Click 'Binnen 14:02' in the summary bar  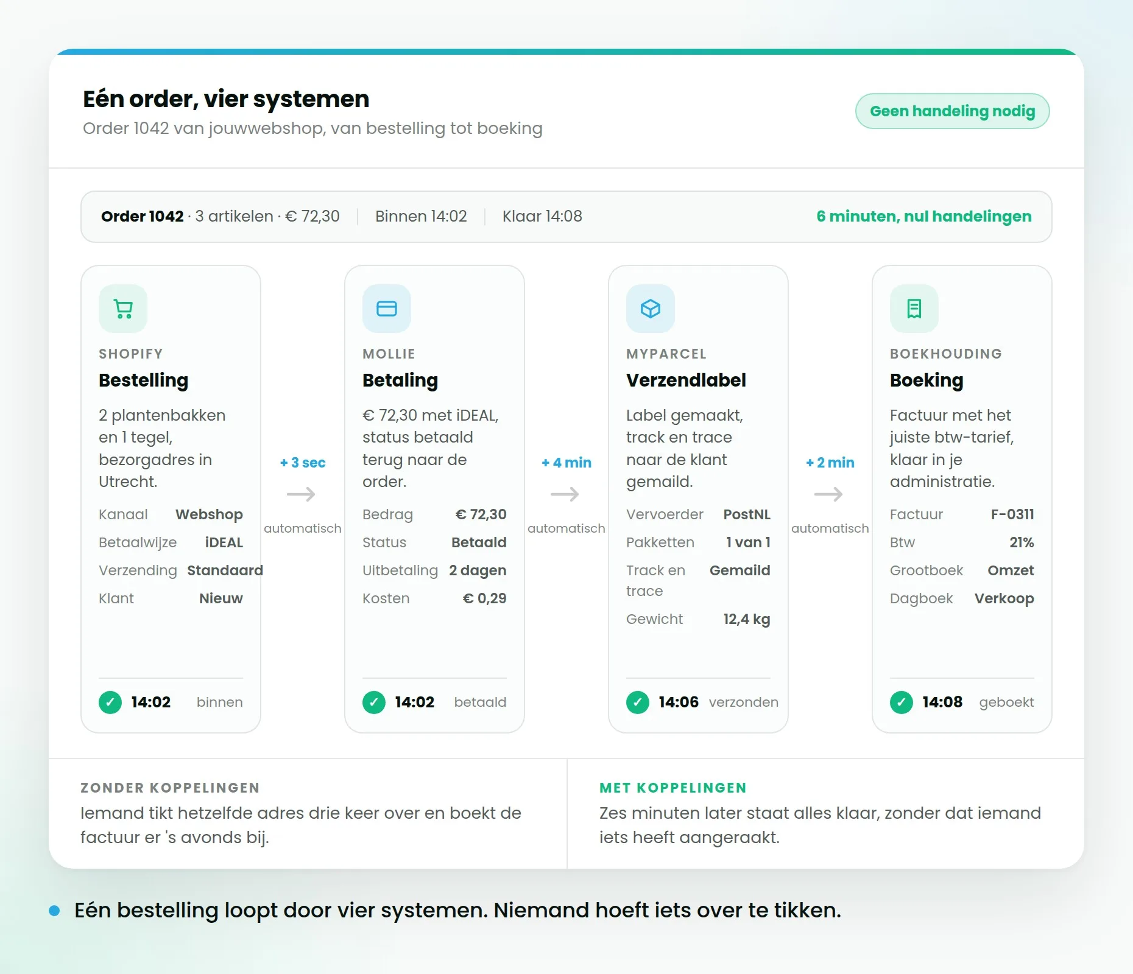[421, 216]
